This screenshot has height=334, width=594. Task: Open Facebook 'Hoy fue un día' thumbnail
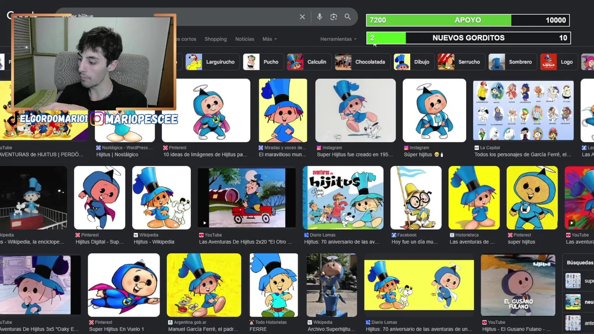click(416, 198)
